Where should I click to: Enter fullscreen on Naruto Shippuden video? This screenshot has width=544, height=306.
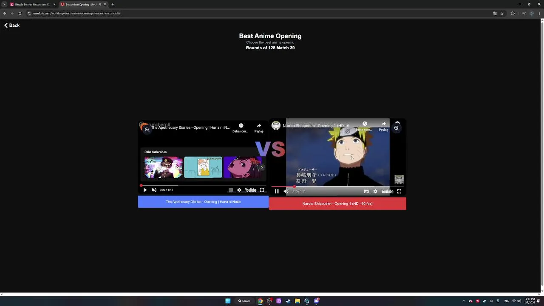click(x=399, y=191)
